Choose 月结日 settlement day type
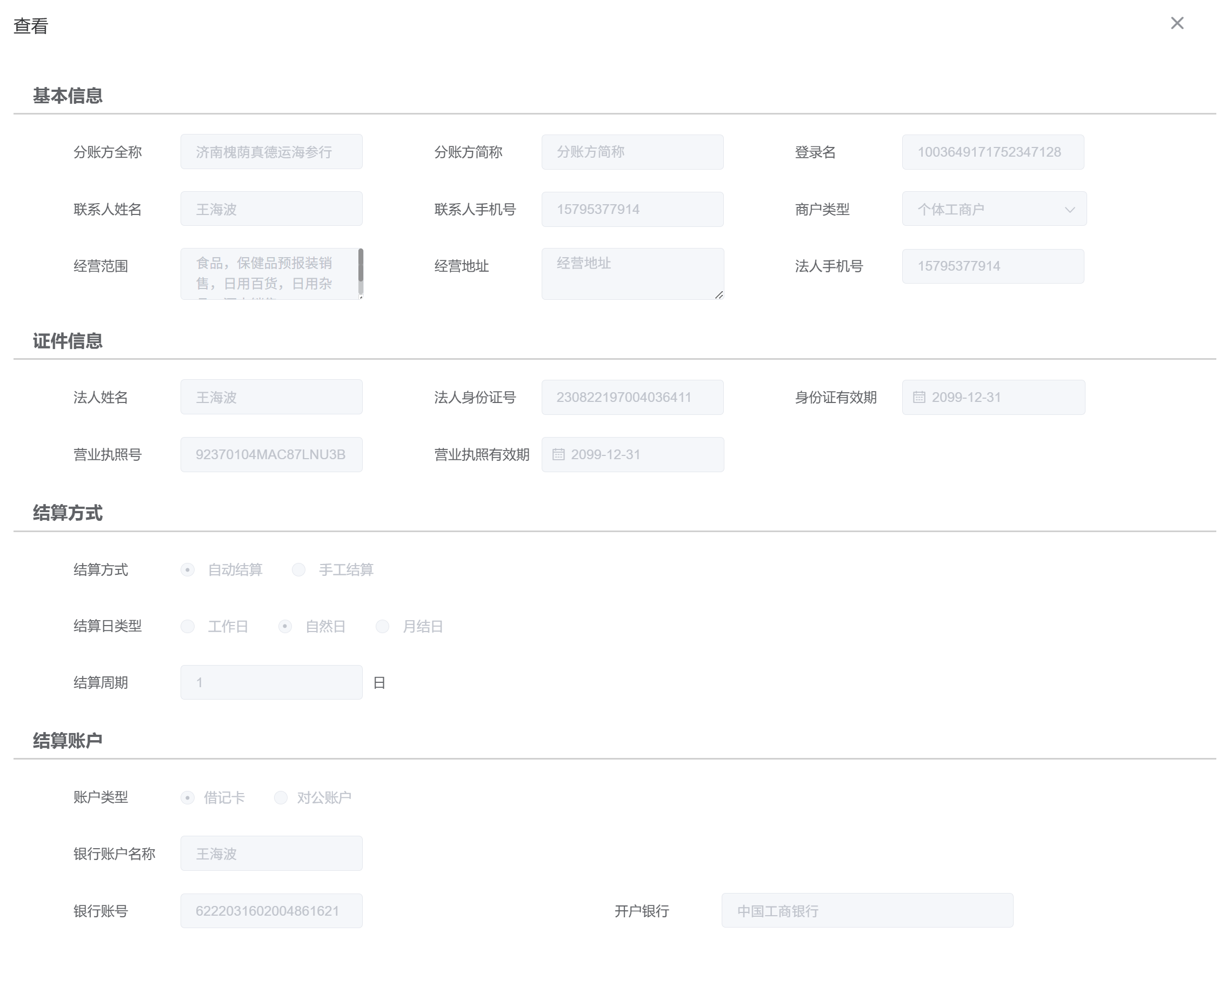The width and height of the screenshot is (1232, 987). (382, 626)
